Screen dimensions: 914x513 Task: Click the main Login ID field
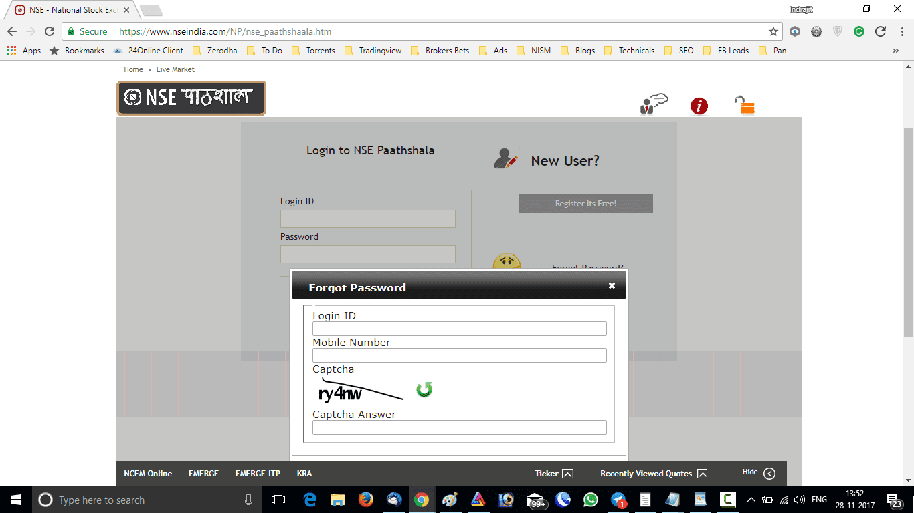368,218
